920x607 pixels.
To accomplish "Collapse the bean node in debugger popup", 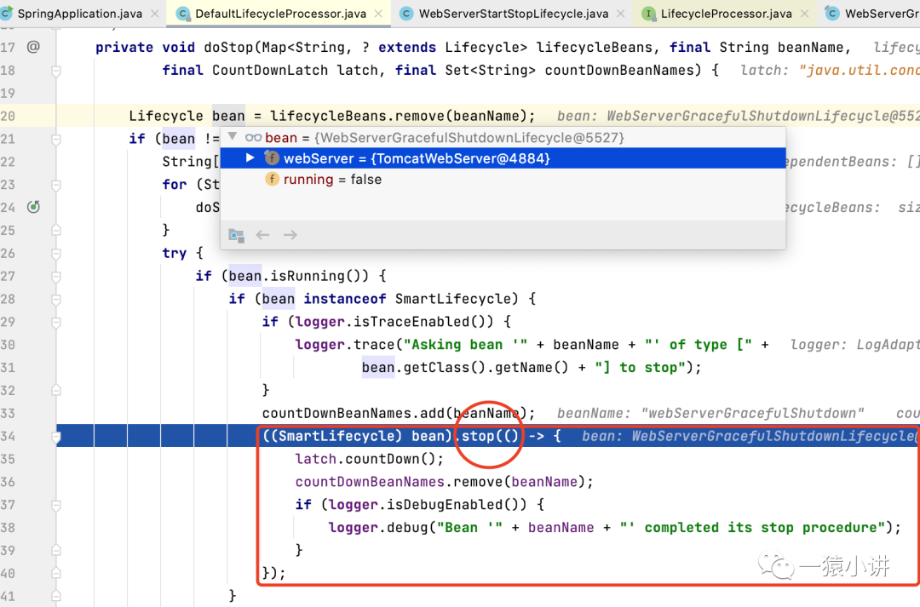I will point(233,137).
